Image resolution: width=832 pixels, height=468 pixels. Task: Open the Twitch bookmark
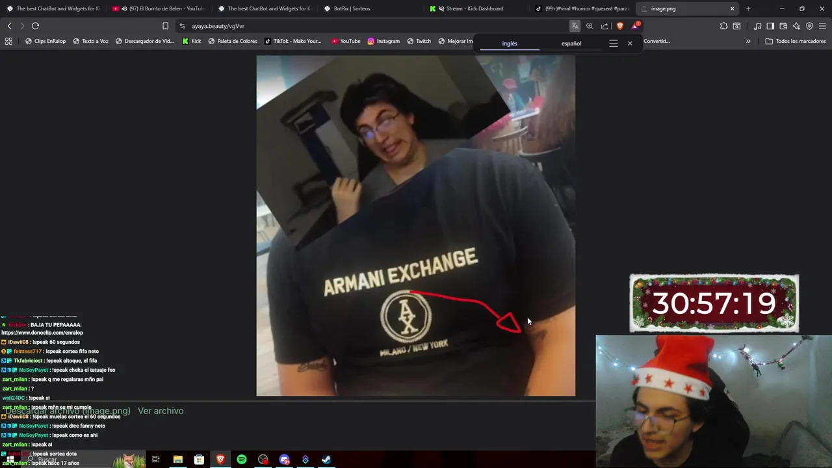419,41
